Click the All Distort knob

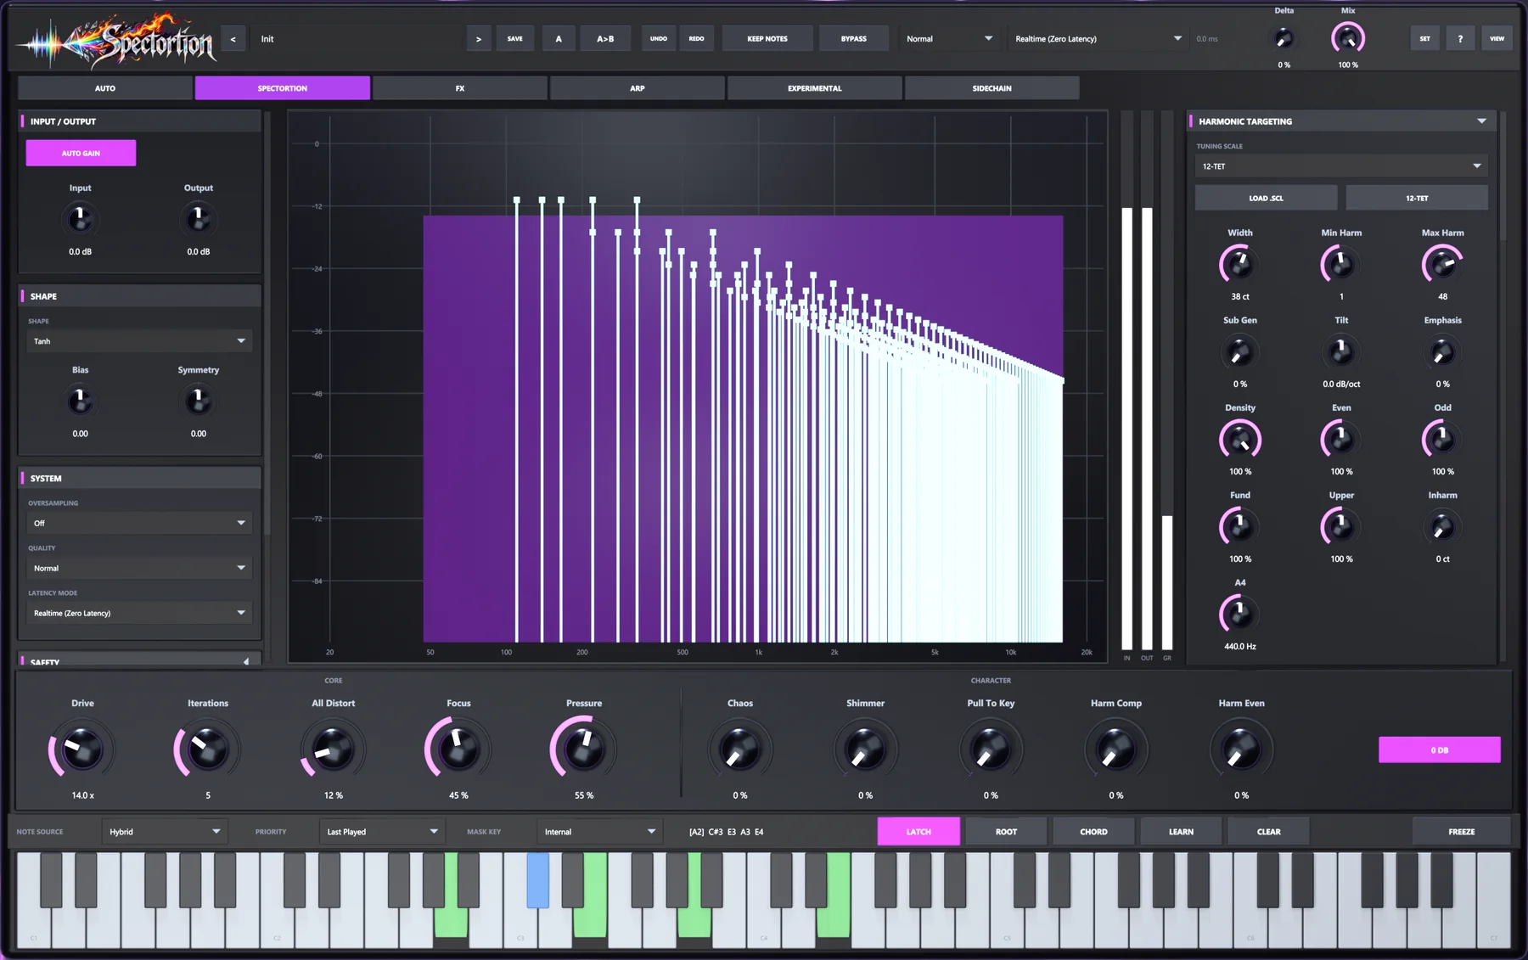click(x=333, y=749)
